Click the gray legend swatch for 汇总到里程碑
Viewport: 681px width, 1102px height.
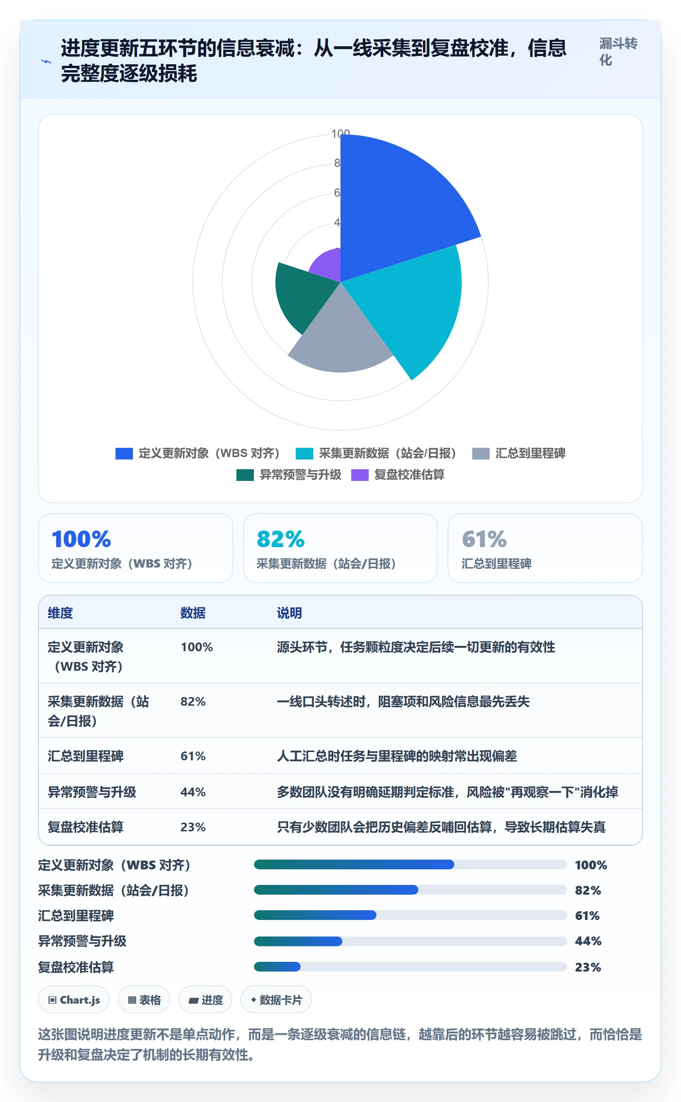(x=481, y=454)
